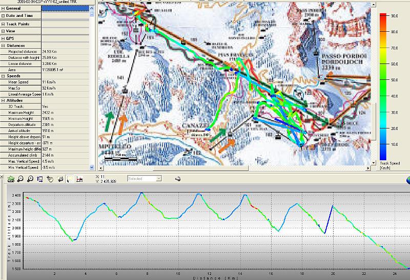Image resolution: width=410 pixels, height=280 pixels.
Task: Expand the View section
Action: click(3, 31)
